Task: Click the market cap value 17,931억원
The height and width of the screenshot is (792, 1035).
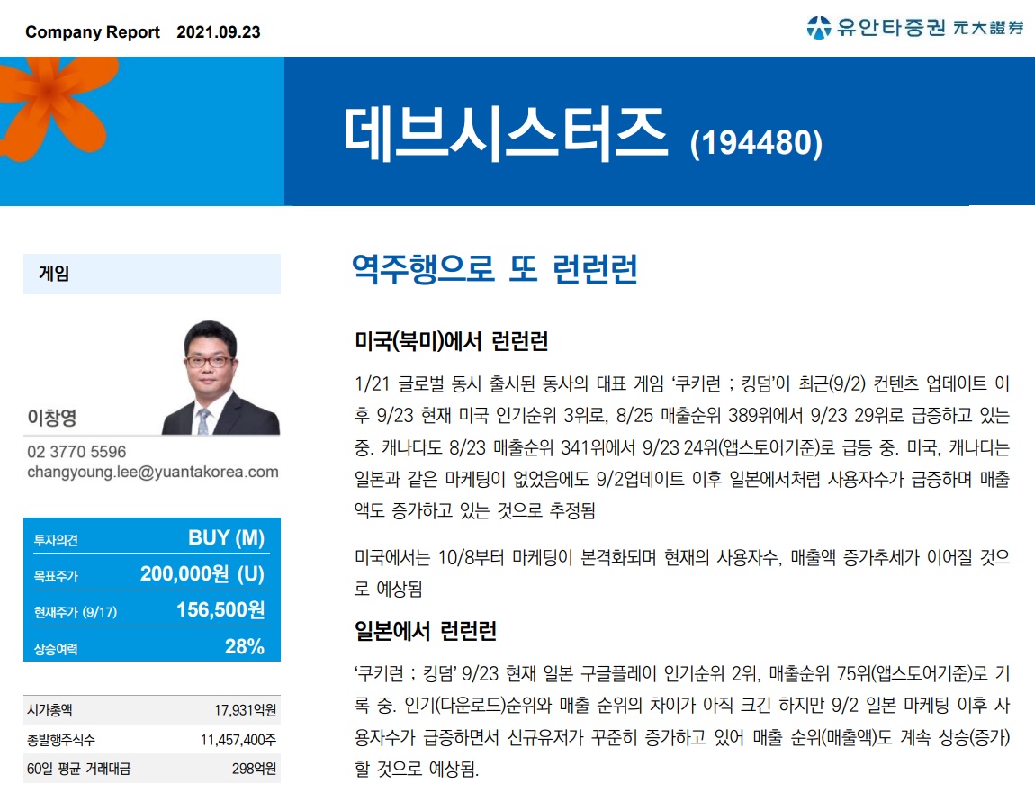Action: (245, 710)
